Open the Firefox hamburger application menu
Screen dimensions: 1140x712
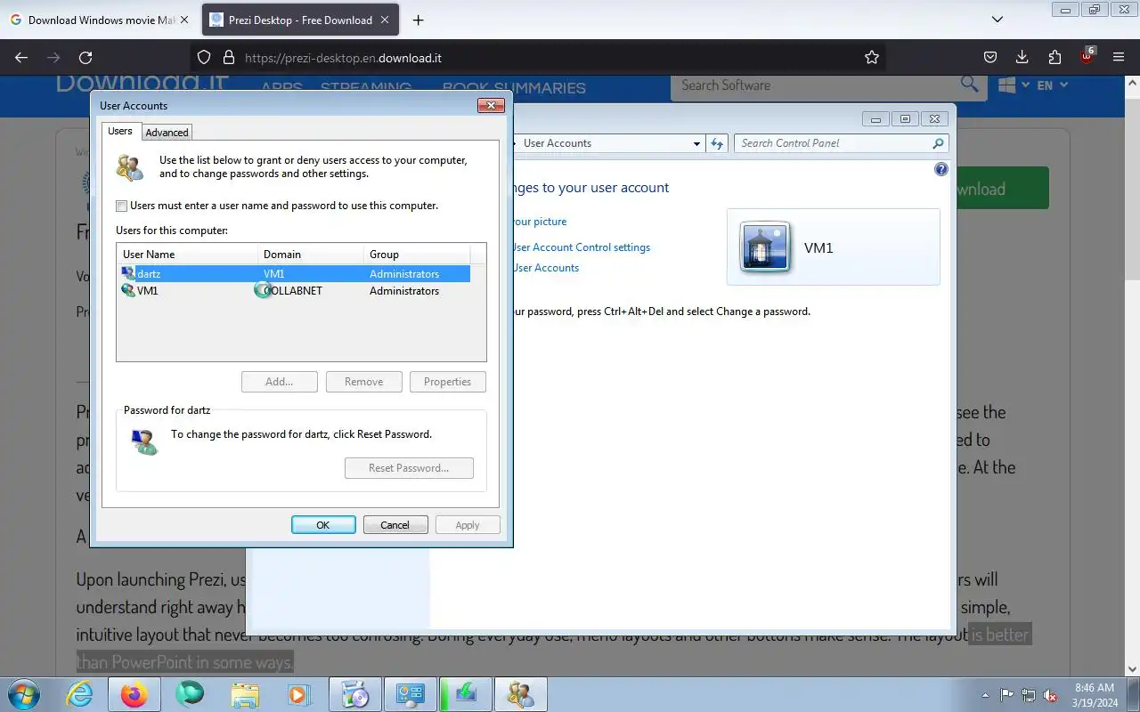point(1119,58)
